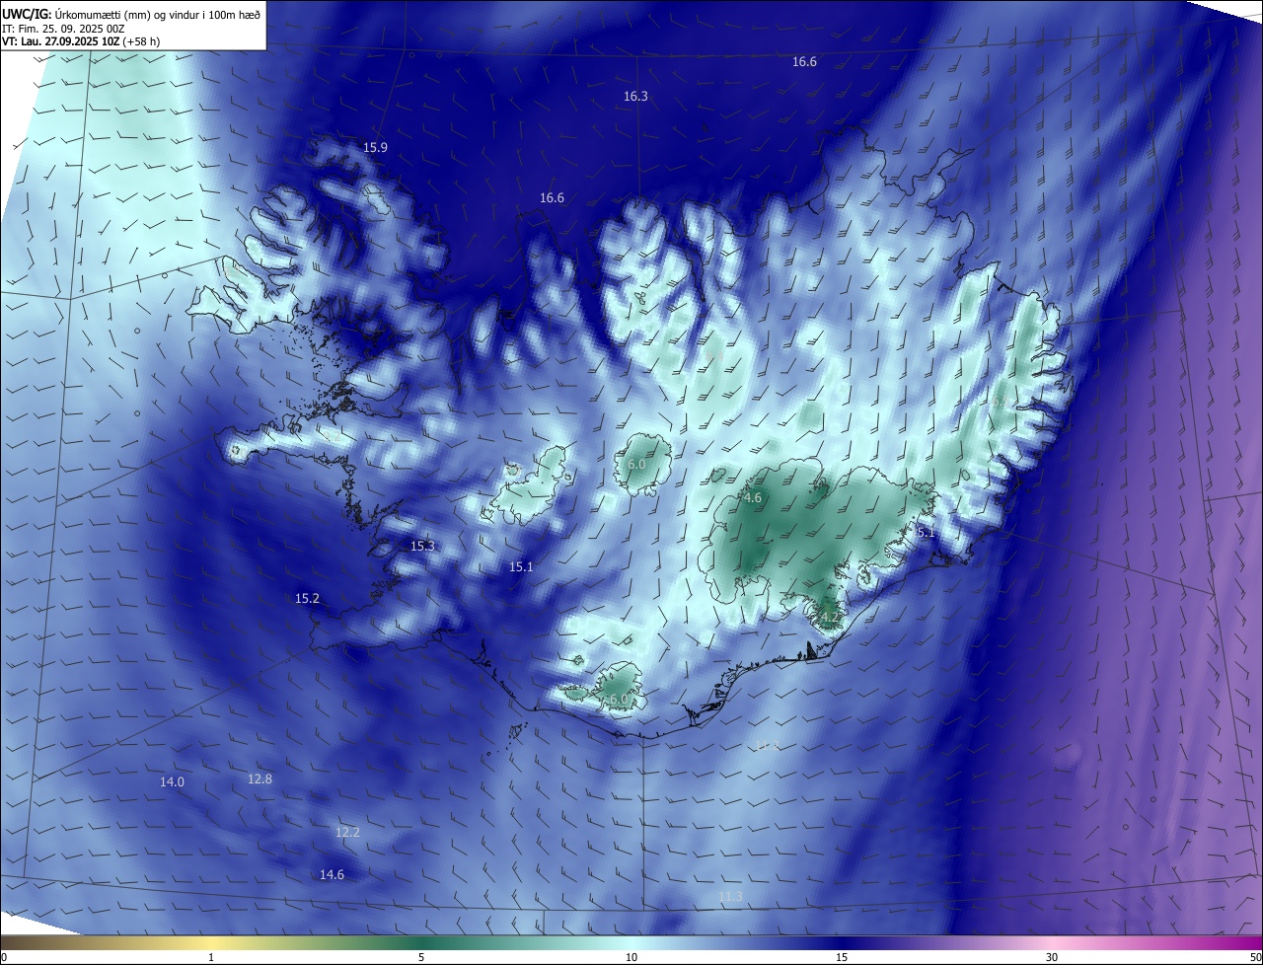
Task: Click the '5.1' value label on the map
Action: click(926, 532)
